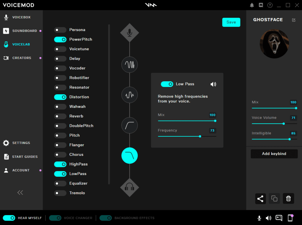This screenshot has width=302, height=225.
Task: Select the active LowPass filter node
Action: click(129, 156)
